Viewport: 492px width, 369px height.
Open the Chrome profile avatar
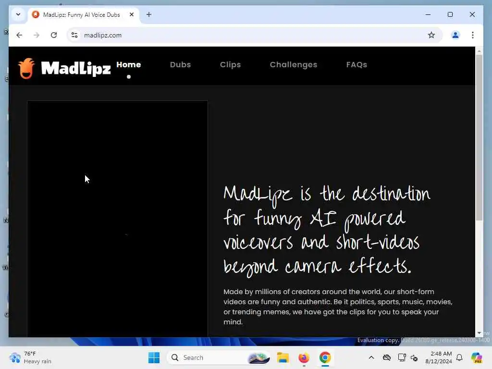455,35
